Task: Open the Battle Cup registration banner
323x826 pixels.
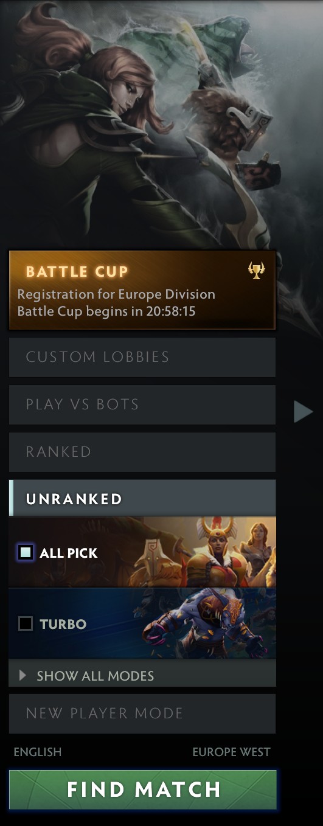Action: pos(142,290)
